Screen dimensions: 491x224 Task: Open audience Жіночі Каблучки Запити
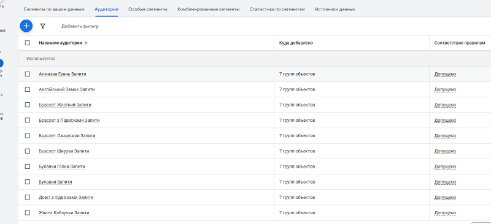[64, 213]
